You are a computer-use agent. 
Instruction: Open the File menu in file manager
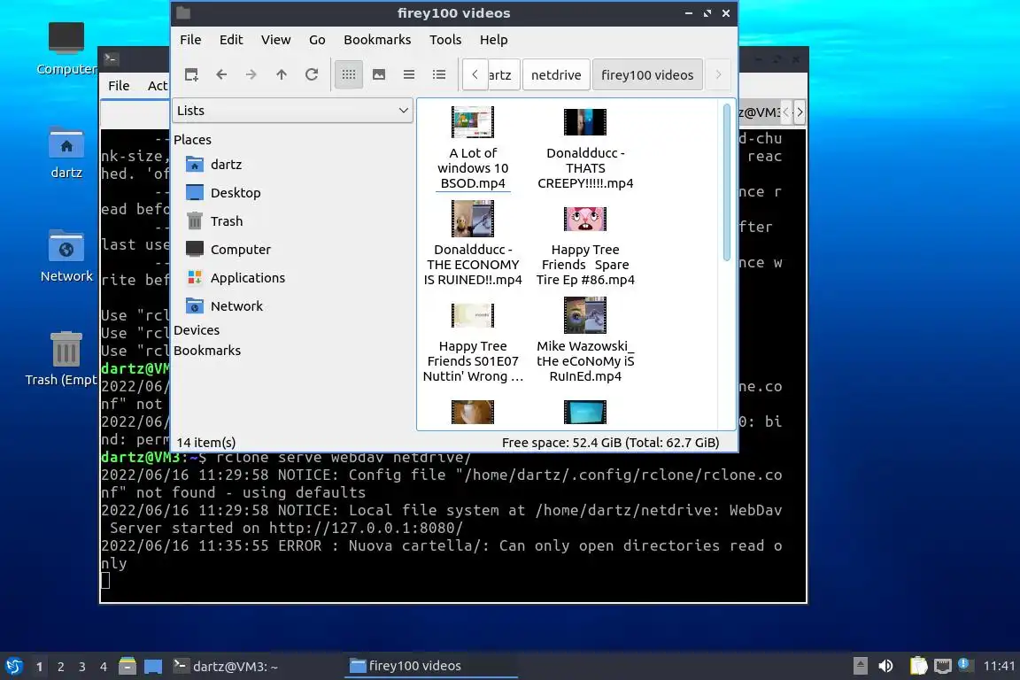(190, 40)
